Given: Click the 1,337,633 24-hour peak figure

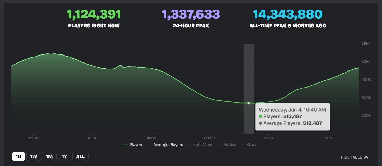Looking at the screenshot, I should pyautogui.click(x=191, y=14).
